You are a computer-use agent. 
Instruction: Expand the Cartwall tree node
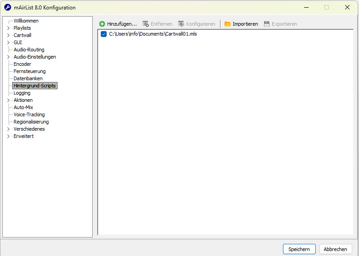tap(8, 35)
